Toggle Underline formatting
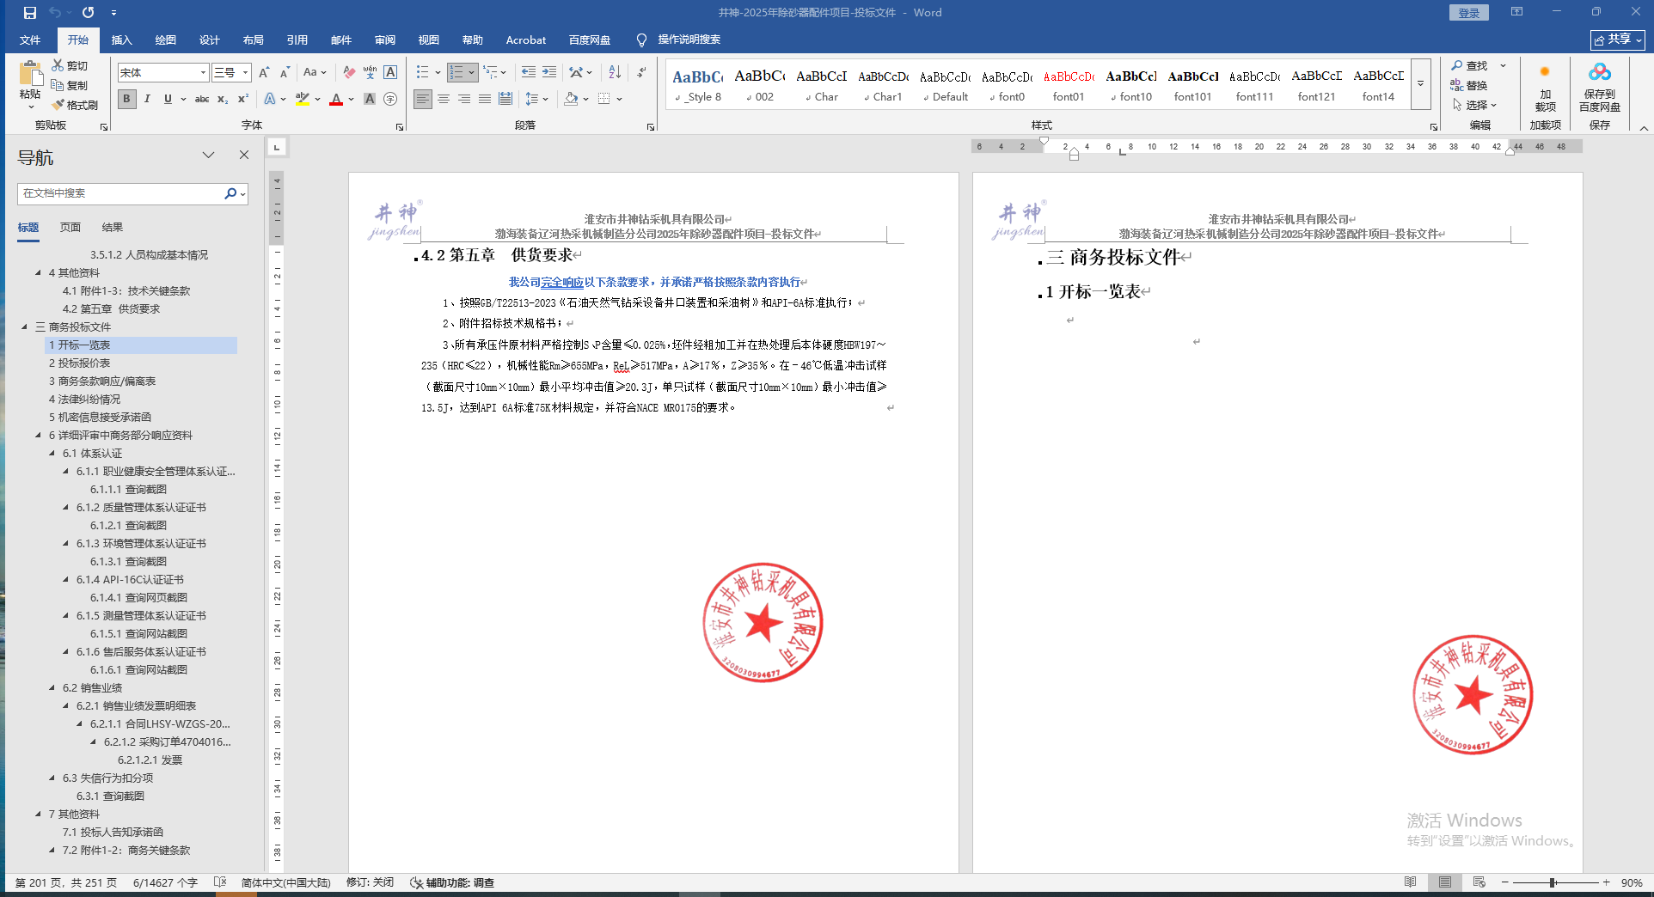This screenshot has width=1654, height=897. (168, 99)
